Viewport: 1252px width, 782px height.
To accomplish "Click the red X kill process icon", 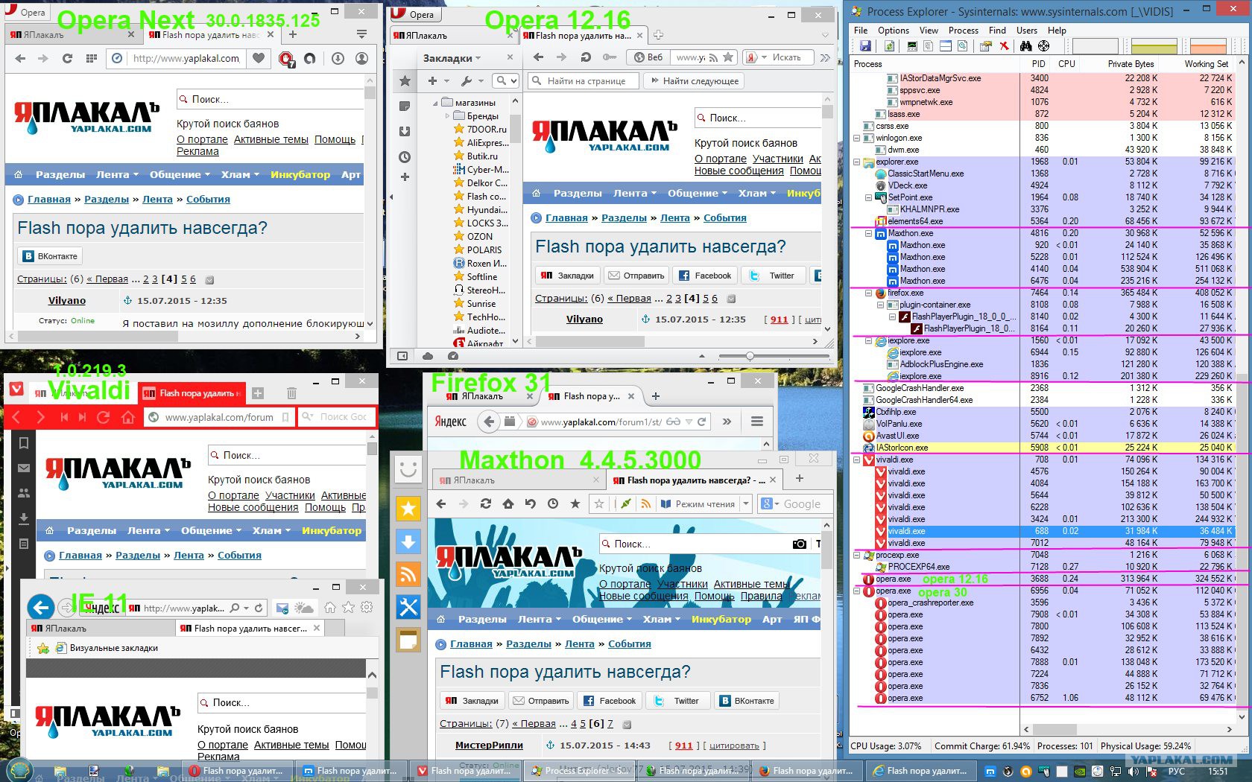I will coord(1004,46).
